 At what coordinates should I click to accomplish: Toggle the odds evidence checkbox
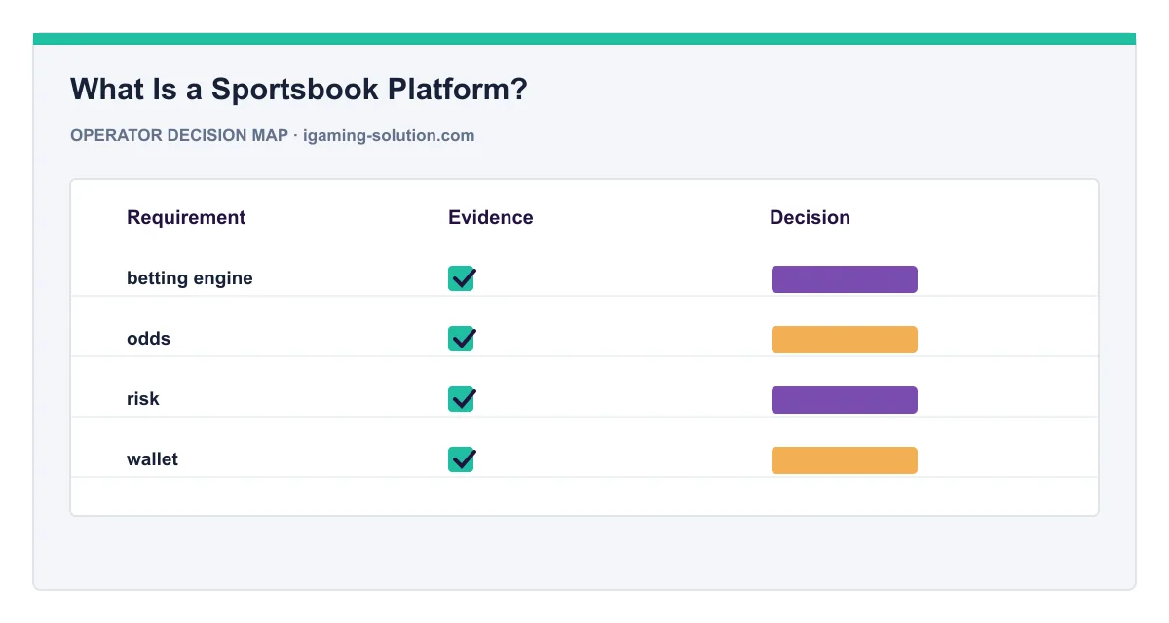pyautogui.click(x=462, y=339)
